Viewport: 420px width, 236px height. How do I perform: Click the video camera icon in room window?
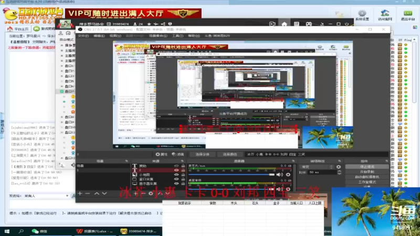click(272, 24)
